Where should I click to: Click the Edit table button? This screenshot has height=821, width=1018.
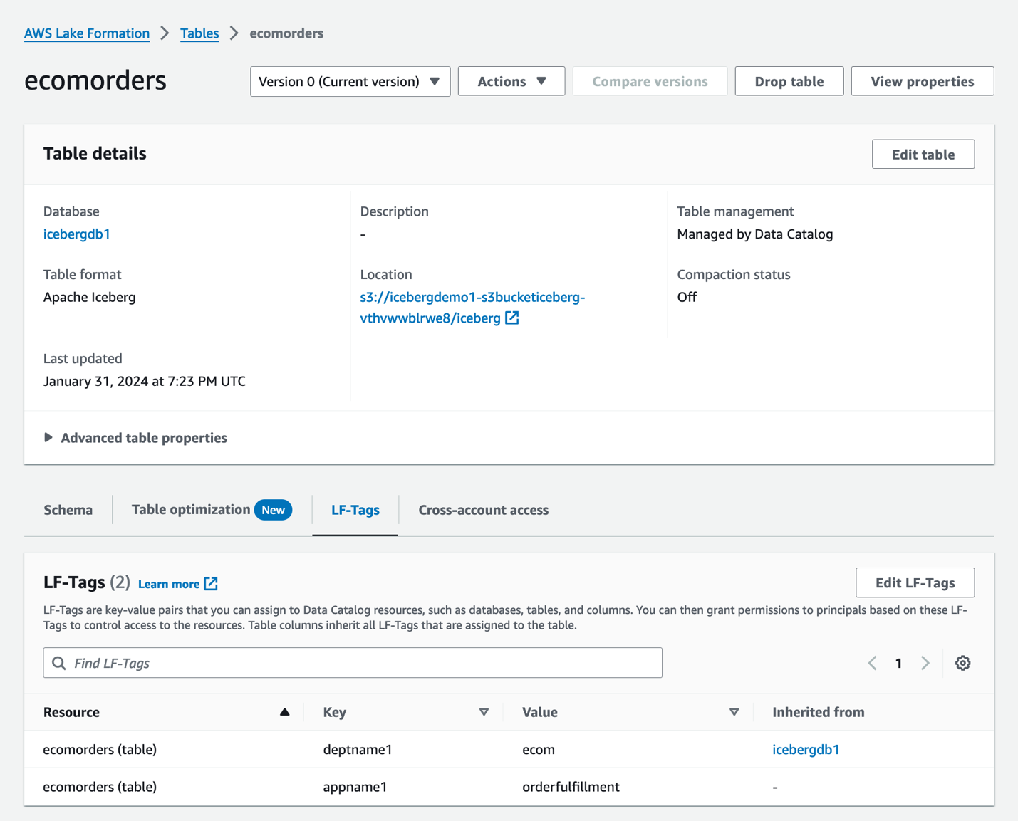(923, 155)
